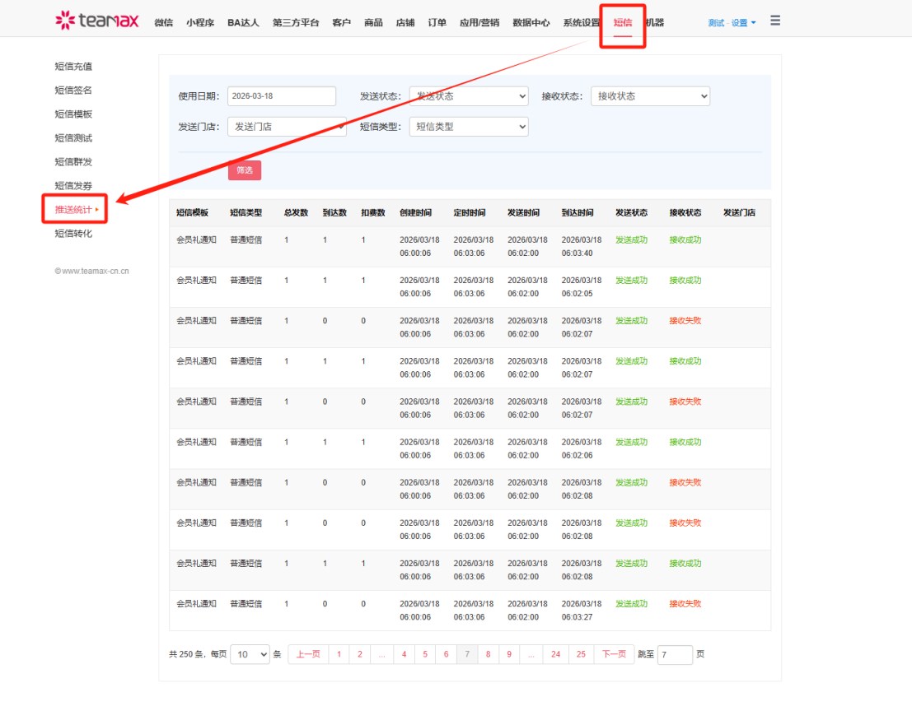Click the 筛选 filter button
912x720 pixels.
[x=245, y=170]
